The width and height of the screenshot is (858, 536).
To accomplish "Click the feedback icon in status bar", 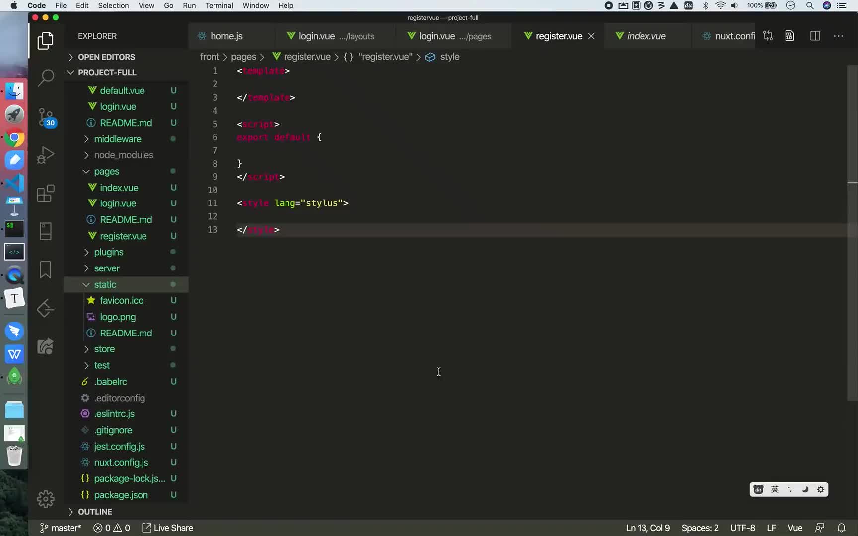I will coord(820,528).
